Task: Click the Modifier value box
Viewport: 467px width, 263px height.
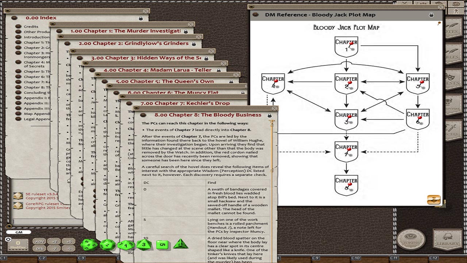Action: coord(18,245)
